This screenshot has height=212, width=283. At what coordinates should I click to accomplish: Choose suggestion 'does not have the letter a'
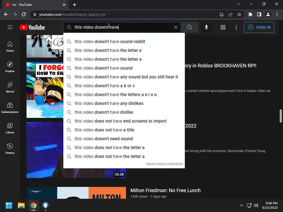124,156
